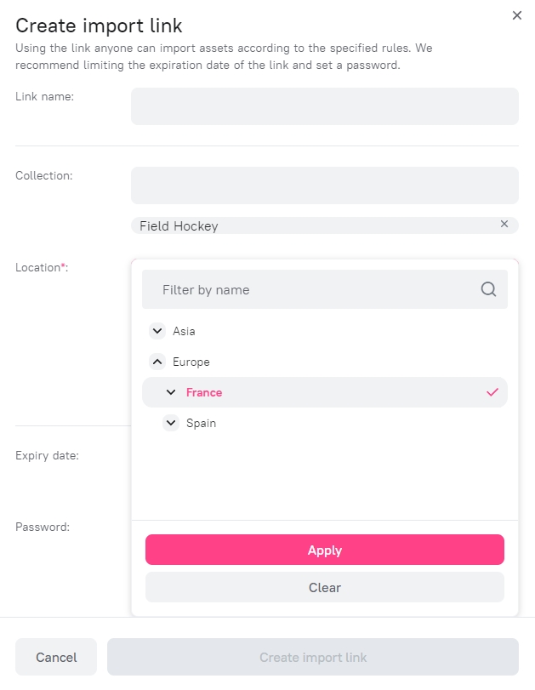
Task: Cancel creating the import link
Action: point(56,657)
